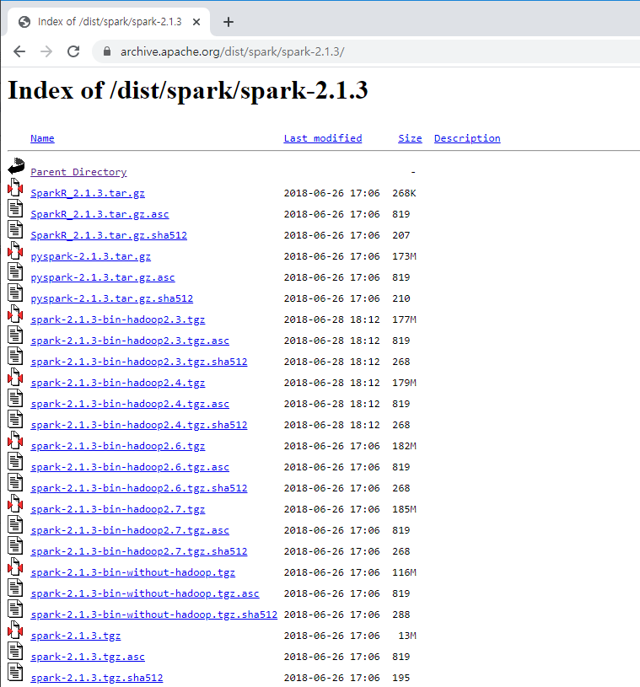Click archive icon beside spark-2.1.3.tgz

[15, 630]
